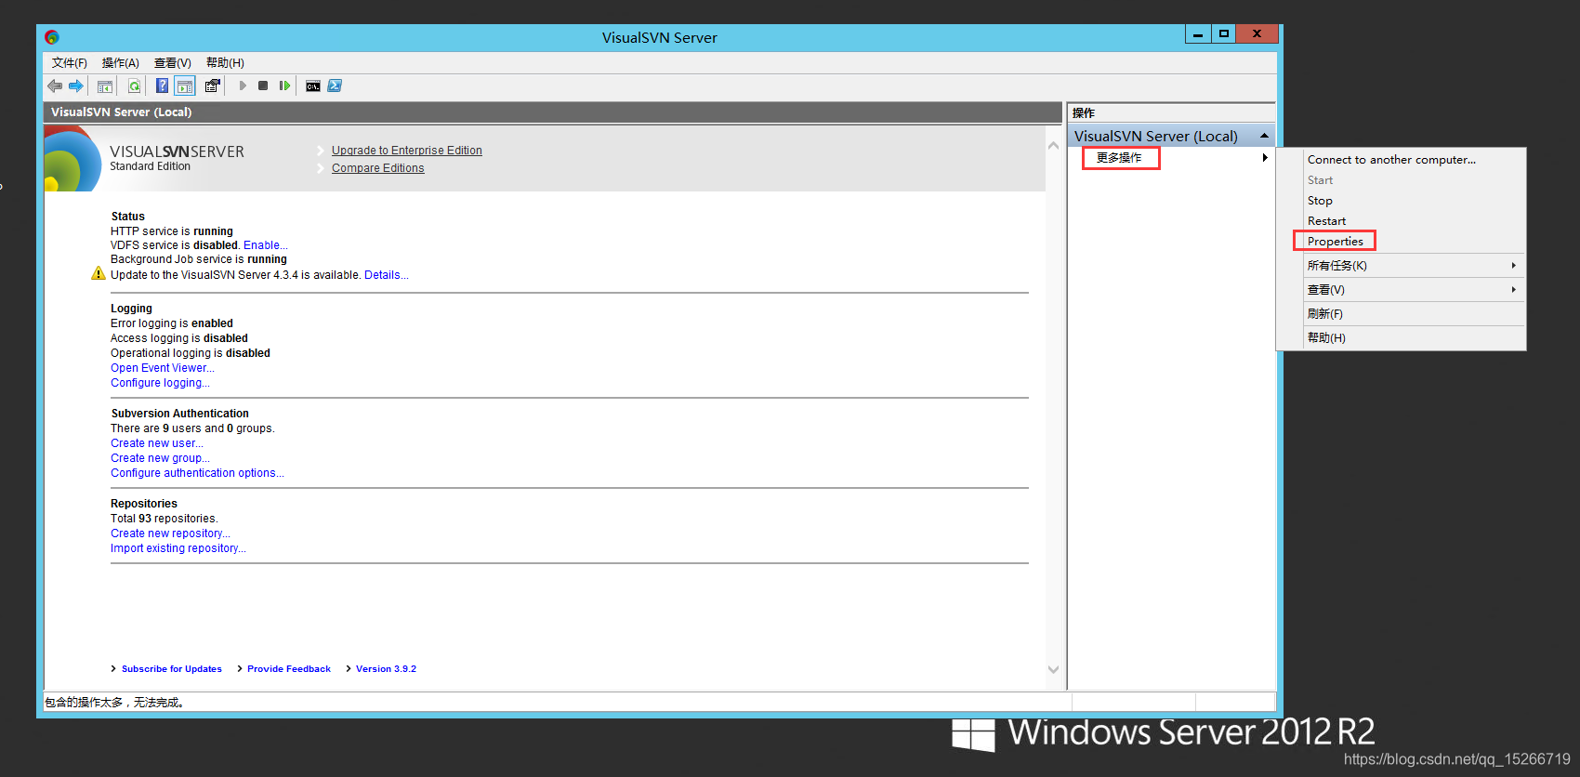Click the Back arrow toolbar icon
Screen dimensions: 1580x777
pos(55,86)
